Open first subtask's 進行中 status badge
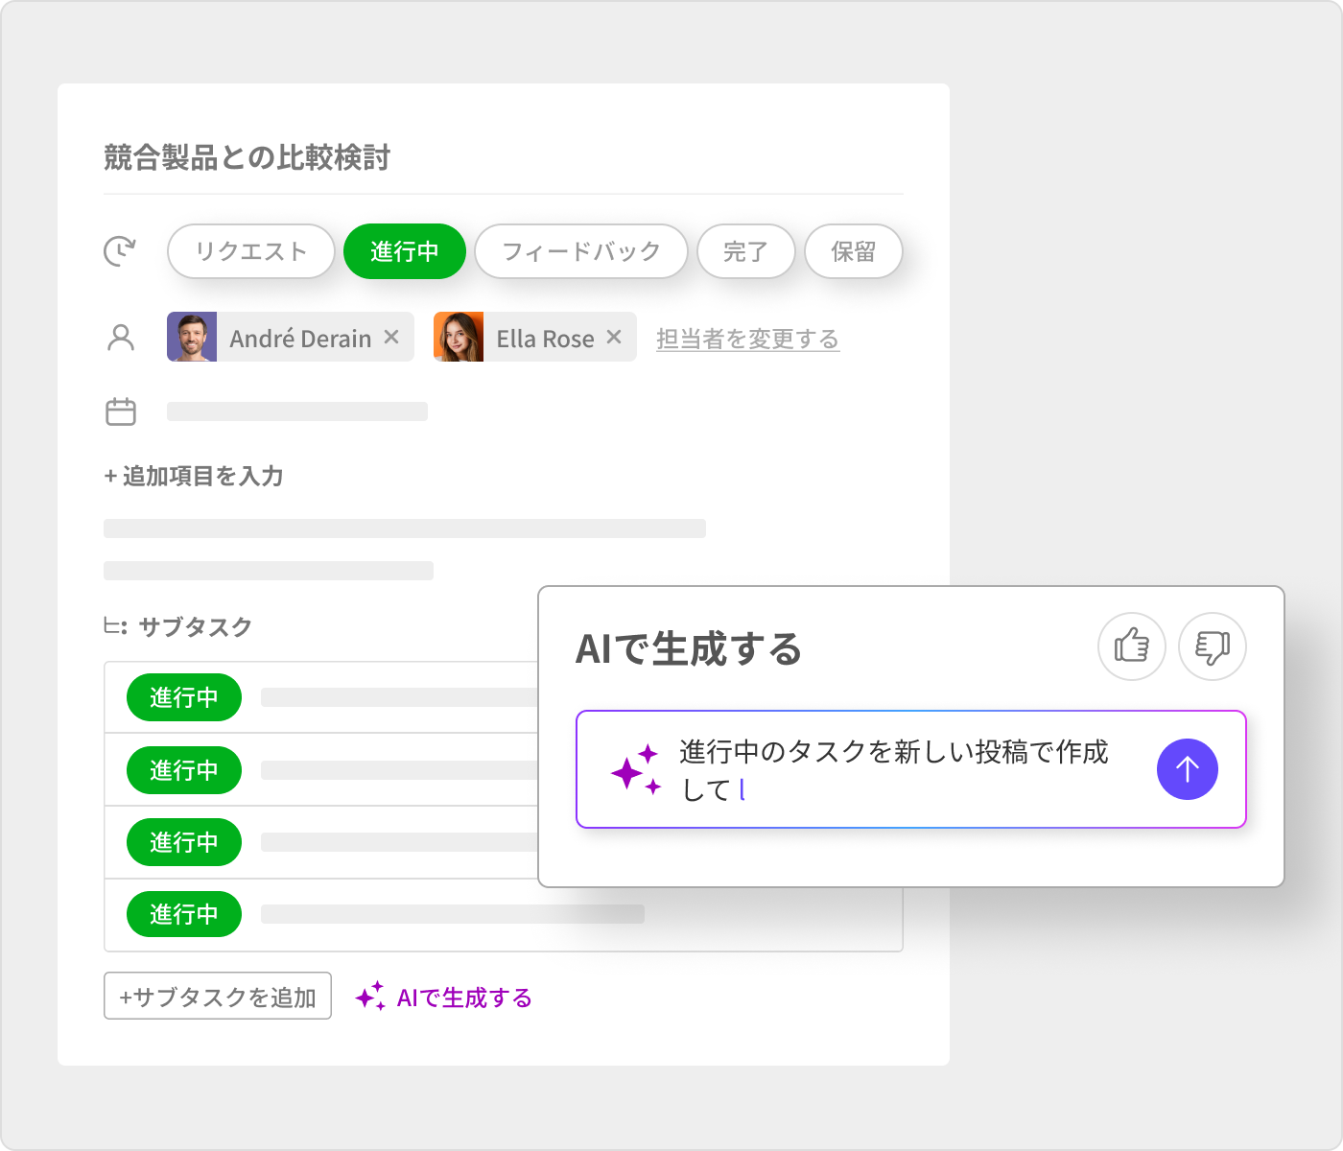Image resolution: width=1343 pixels, height=1151 pixels. [183, 697]
